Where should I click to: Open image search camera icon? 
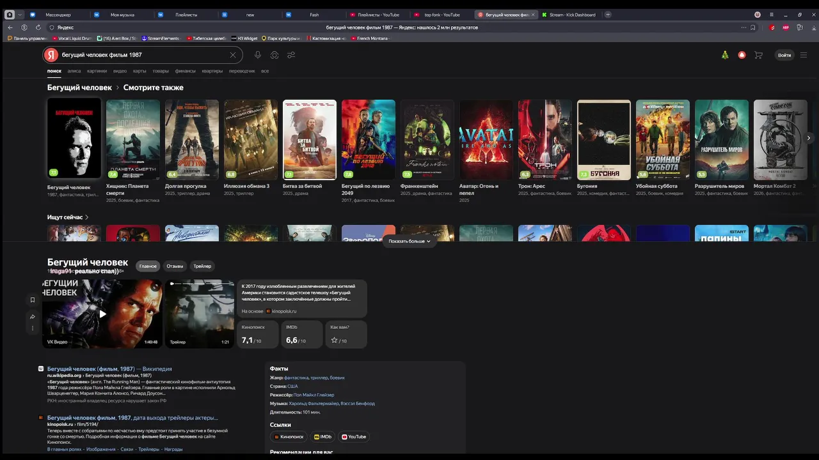(274, 55)
